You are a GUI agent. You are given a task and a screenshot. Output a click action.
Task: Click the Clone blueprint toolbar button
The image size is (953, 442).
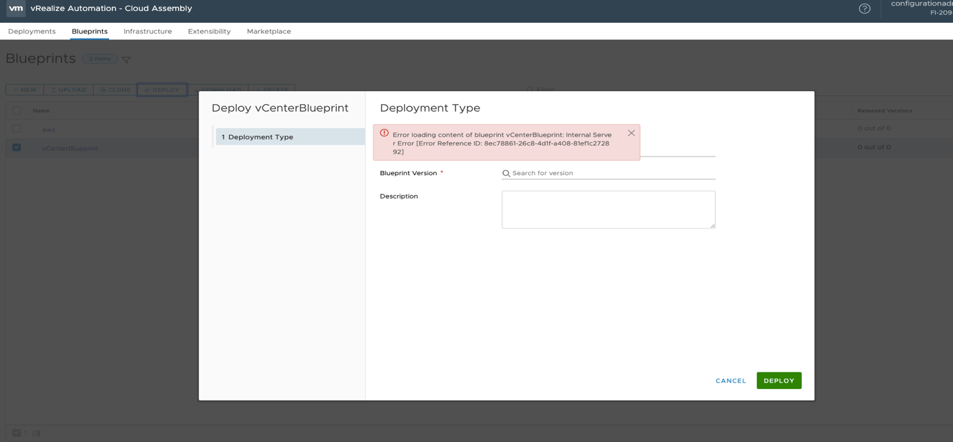[115, 90]
